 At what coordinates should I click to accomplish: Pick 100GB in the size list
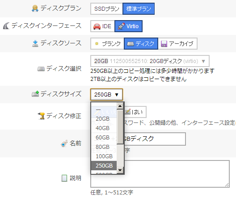click(104, 156)
